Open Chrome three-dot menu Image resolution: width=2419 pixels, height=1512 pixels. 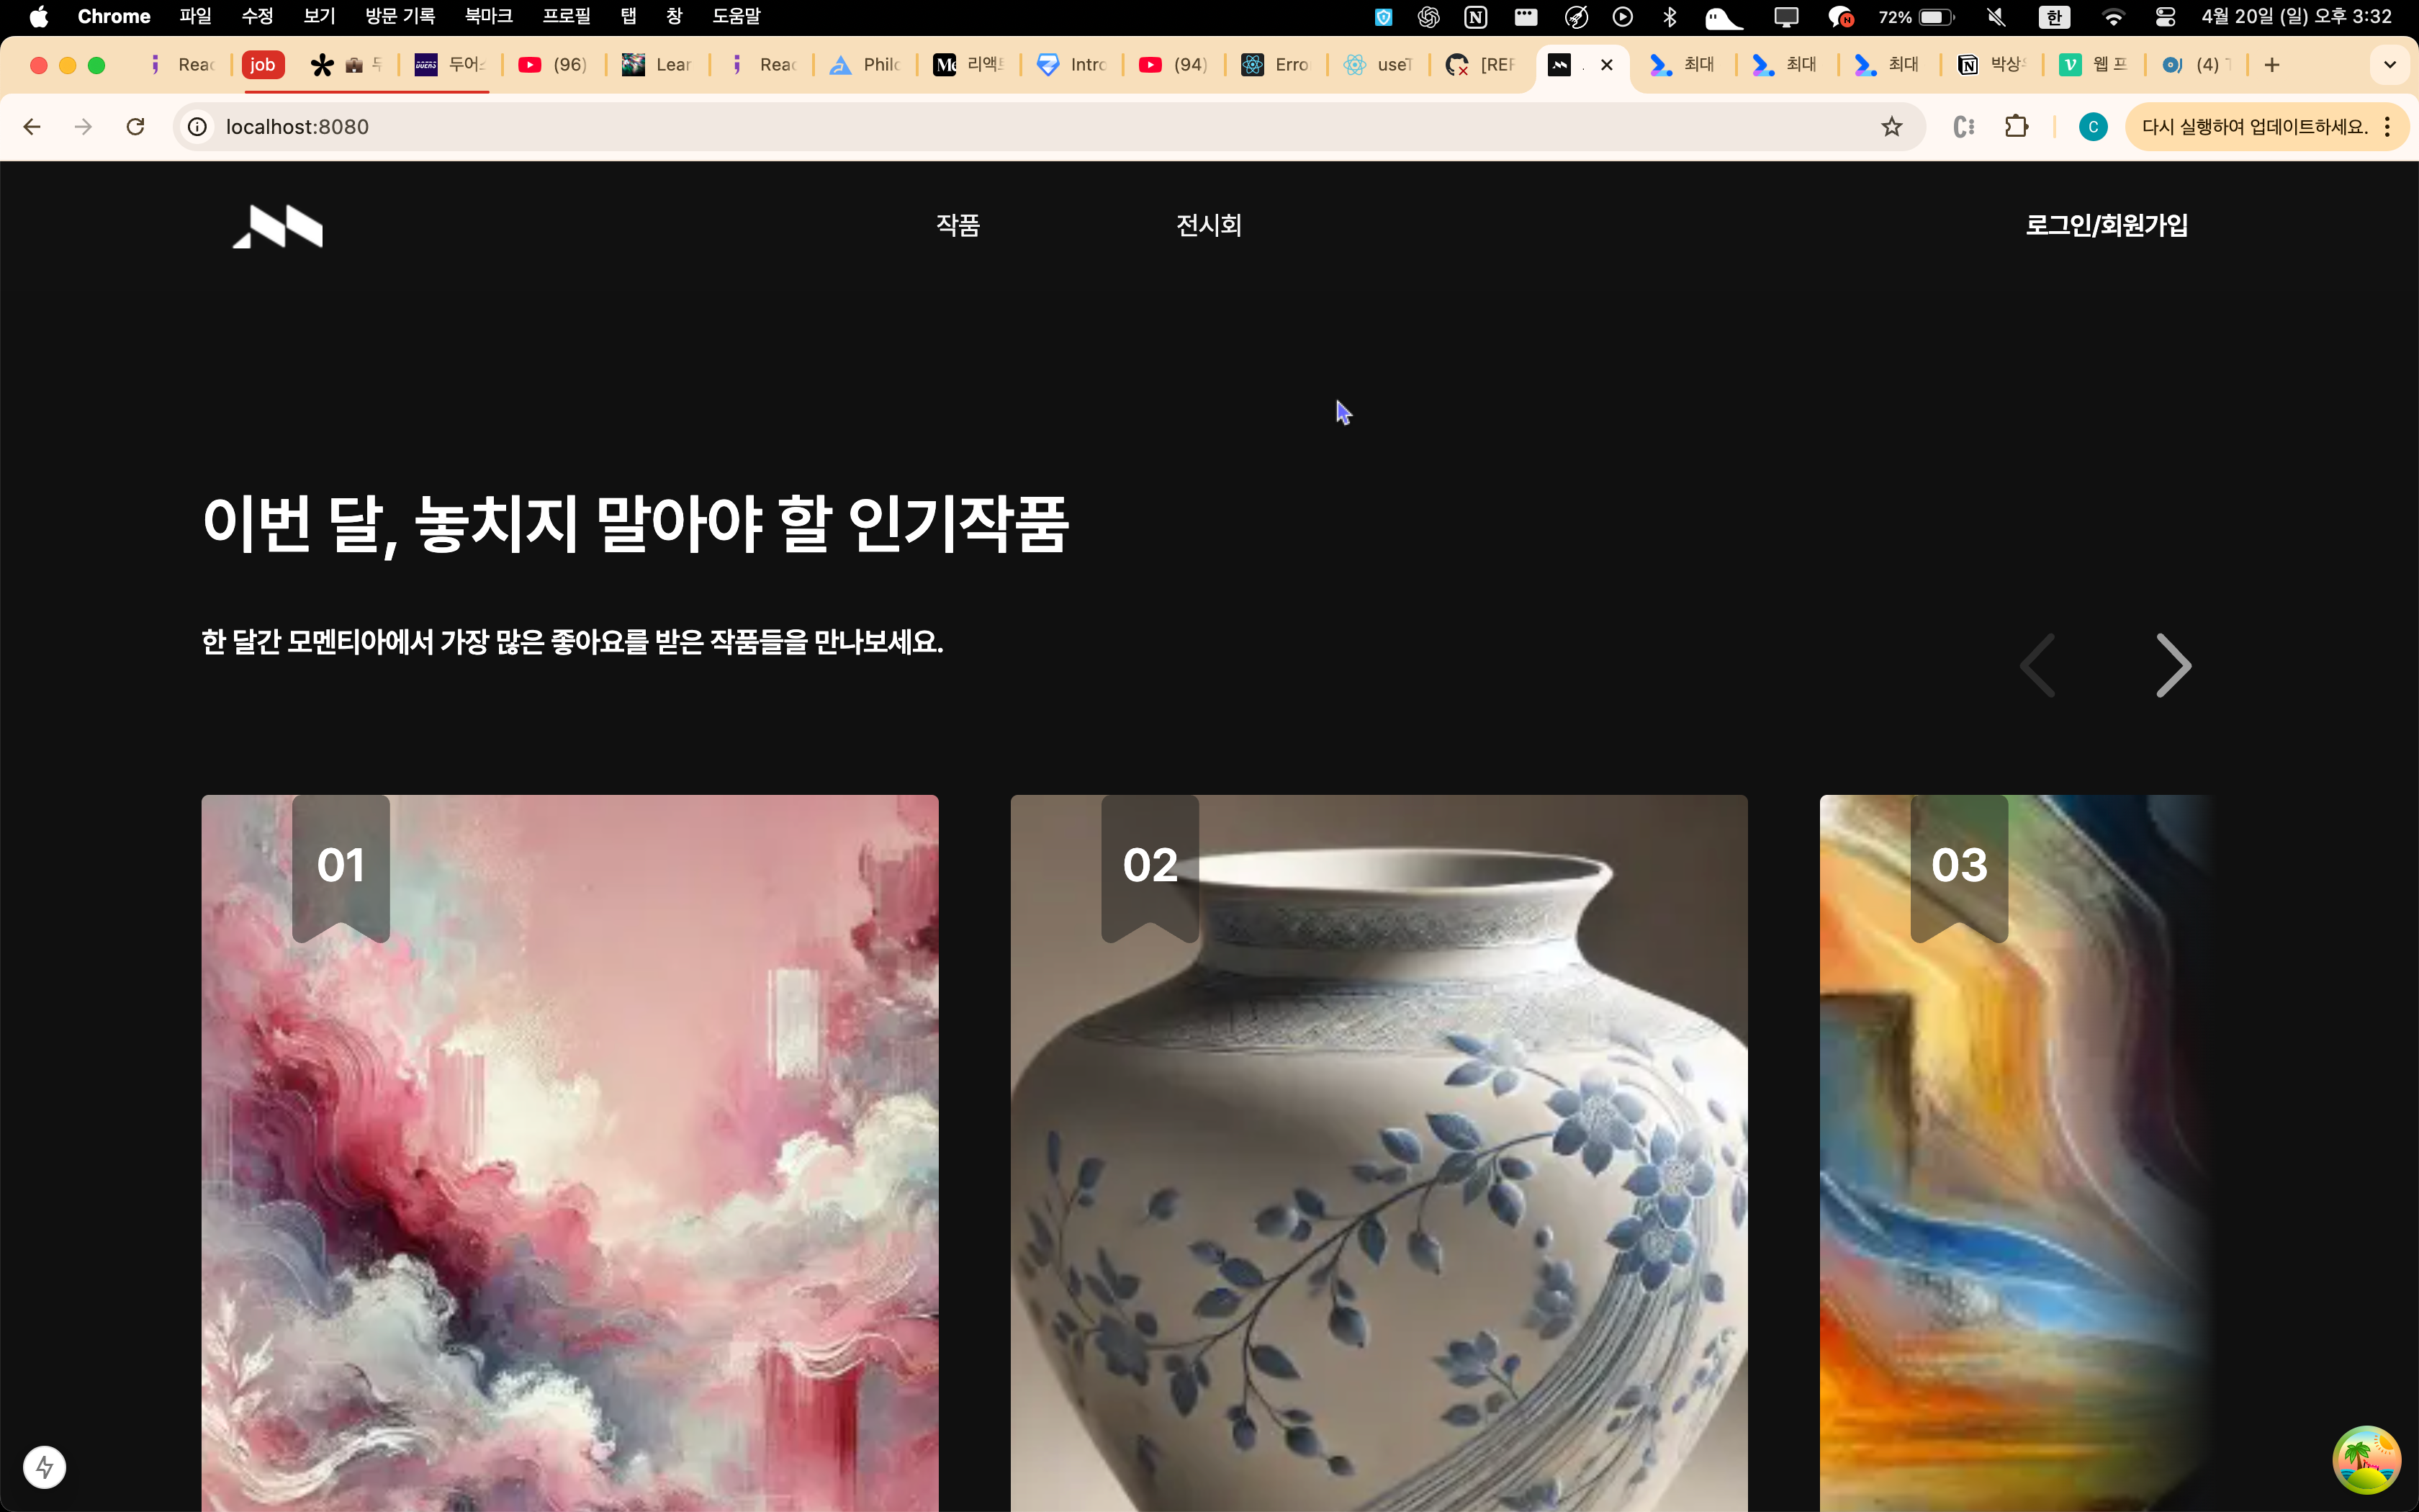tap(2387, 127)
